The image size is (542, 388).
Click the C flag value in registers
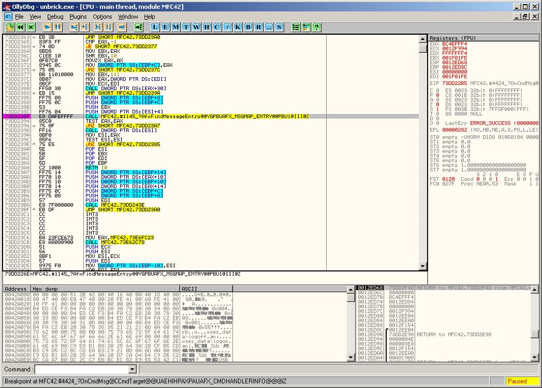pyautogui.click(x=437, y=91)
